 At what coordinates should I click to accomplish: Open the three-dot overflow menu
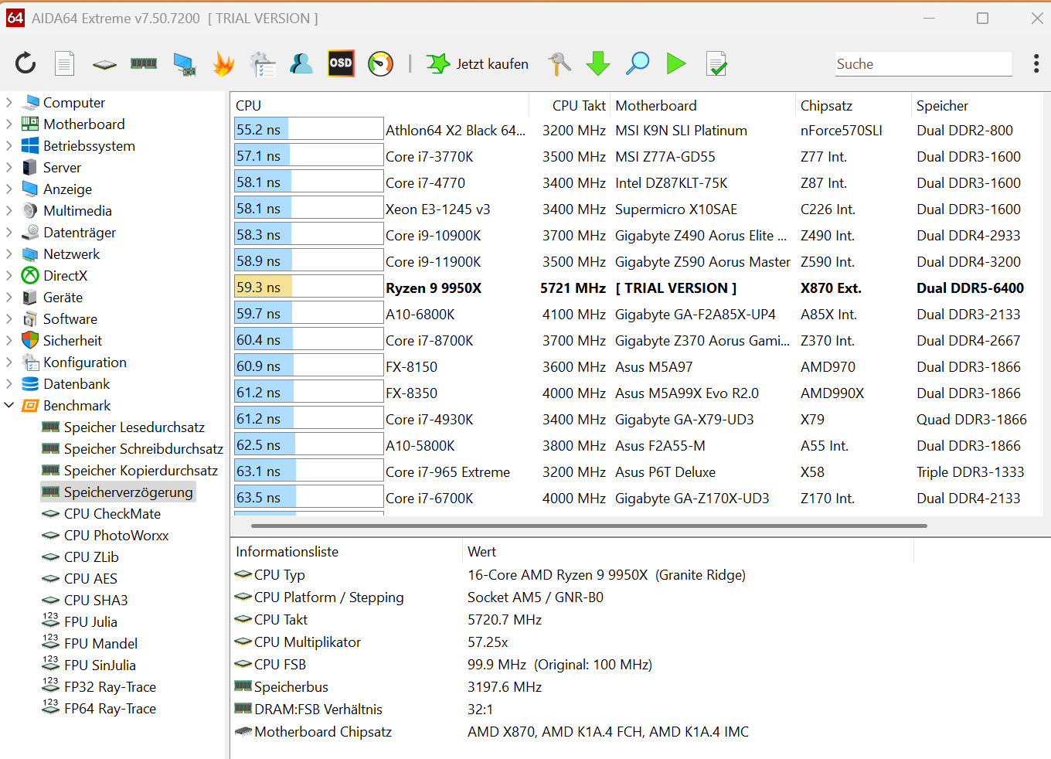point(1036,63)
